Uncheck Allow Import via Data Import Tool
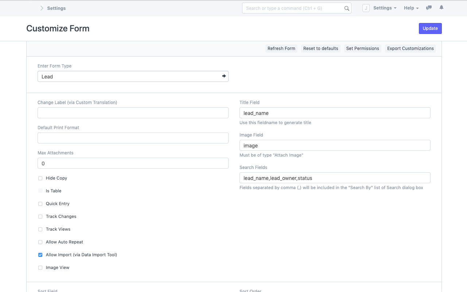467x292 pixels. [40, 255]
